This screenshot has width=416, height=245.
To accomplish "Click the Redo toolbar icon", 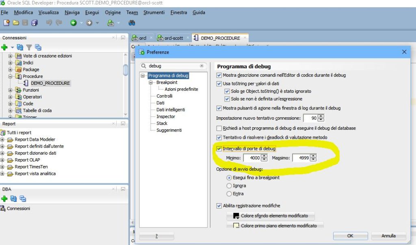I will [58, 23].
